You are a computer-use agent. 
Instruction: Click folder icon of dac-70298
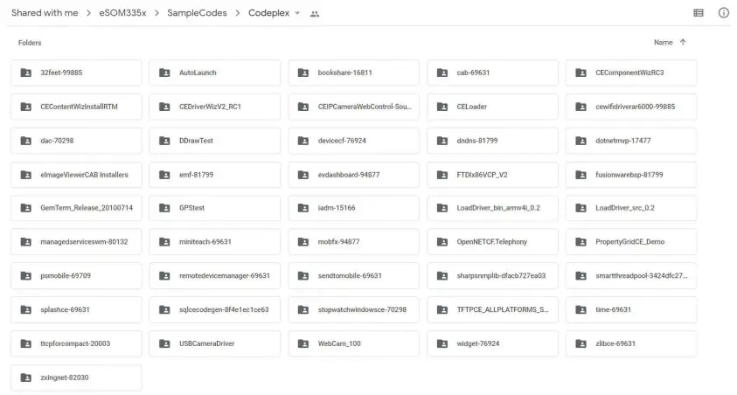(26, 141)
